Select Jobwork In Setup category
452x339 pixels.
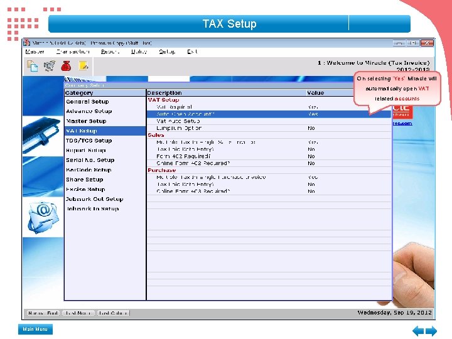pos(105,208)
